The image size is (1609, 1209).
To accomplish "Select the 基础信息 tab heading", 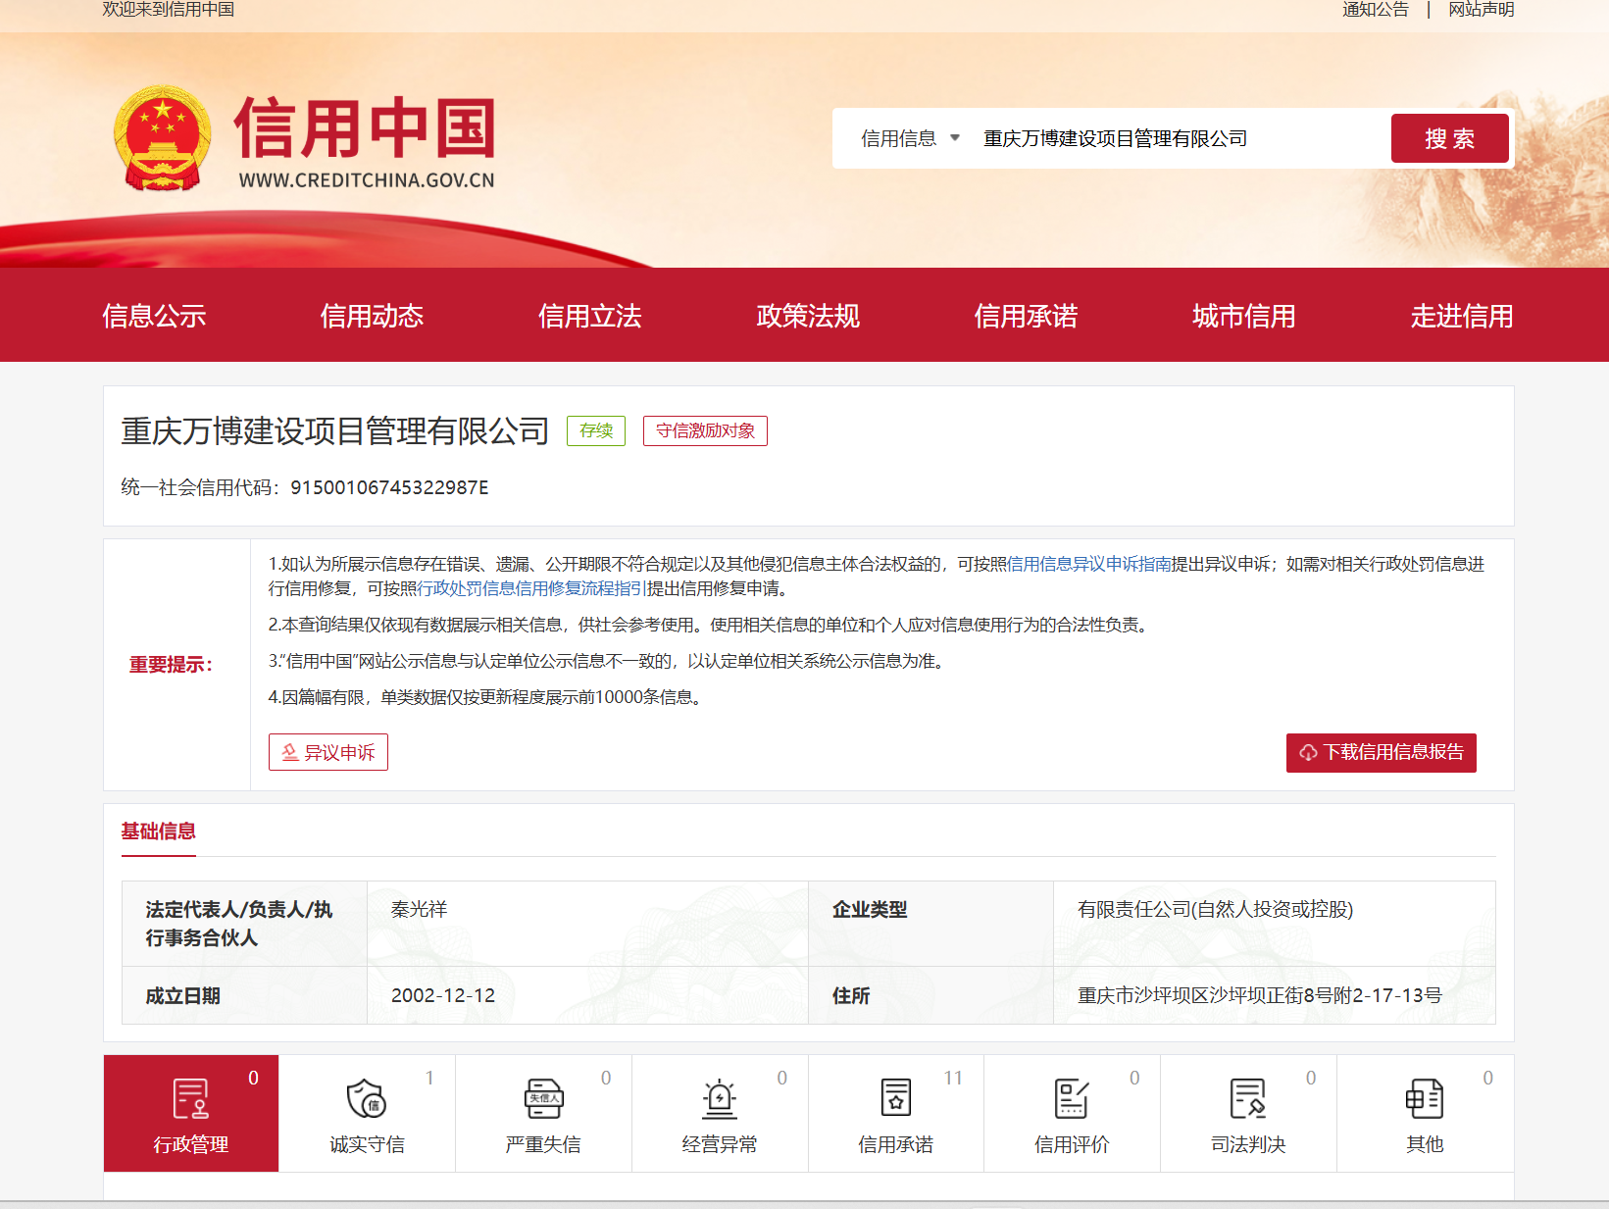I will point(158,831).
